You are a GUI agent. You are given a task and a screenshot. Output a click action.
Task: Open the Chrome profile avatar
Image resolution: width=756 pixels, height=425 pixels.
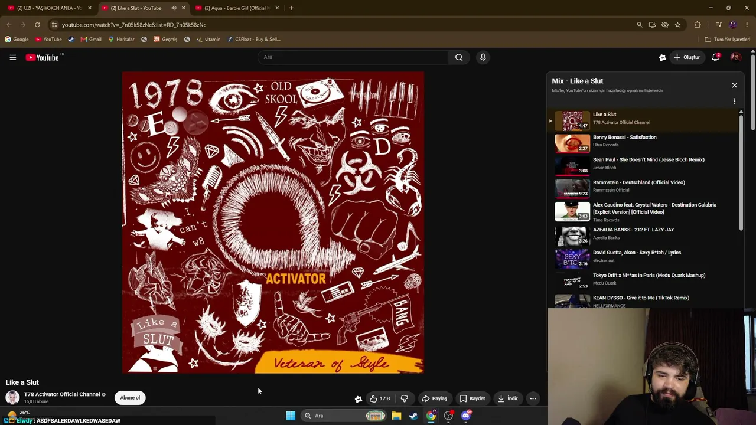tap(733, 25)
